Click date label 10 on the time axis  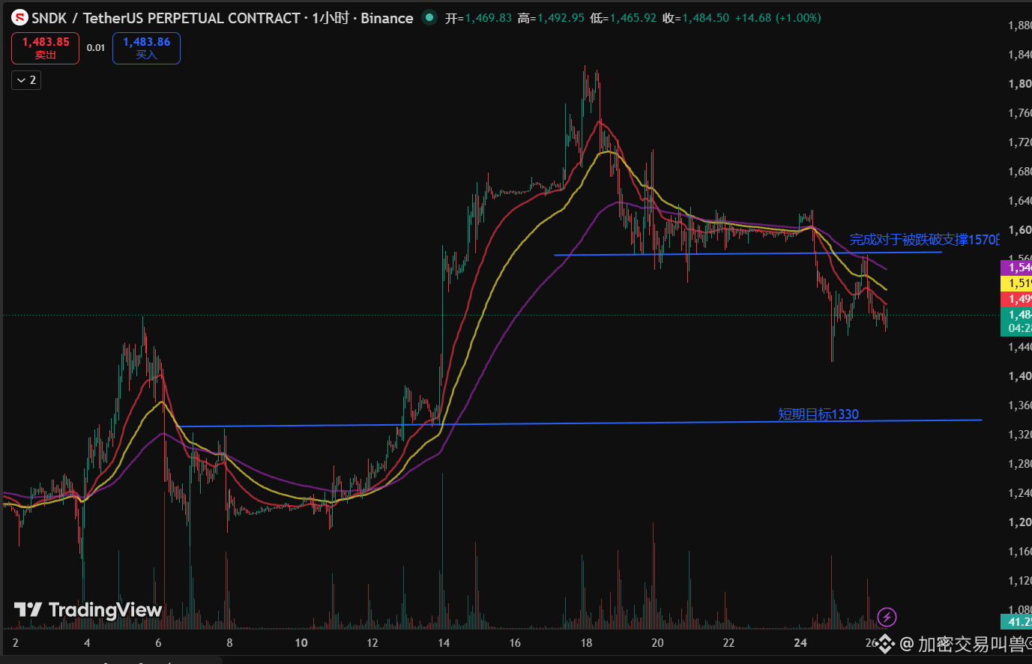[x=301, y=643]
